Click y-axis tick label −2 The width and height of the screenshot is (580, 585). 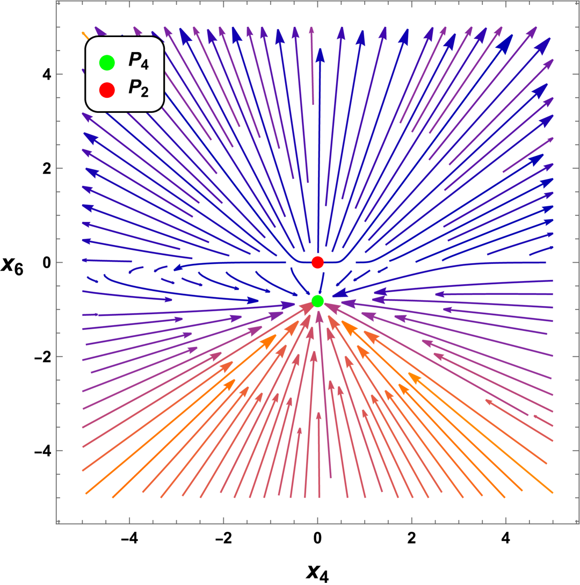coord(43,357)
